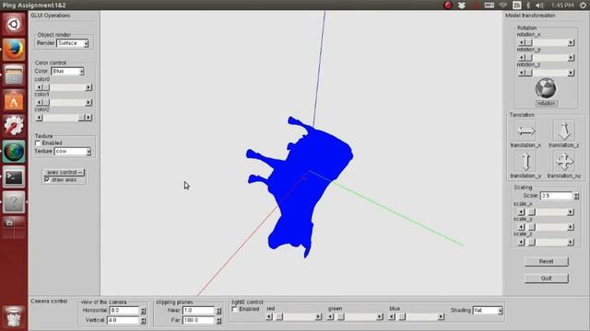Image resolution: width=590 pixels, height=331 pixels.
Task: Open the Dropbox tray indicator
Action: 461,6
